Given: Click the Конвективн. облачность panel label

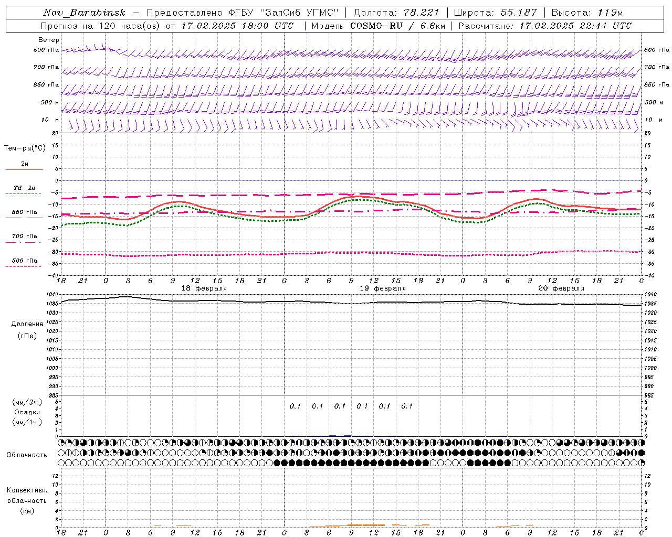Looking at the screenshot, I should (x=27, y=495).
